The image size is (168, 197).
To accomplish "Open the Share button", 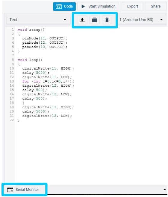I will (x=156, y=6).
